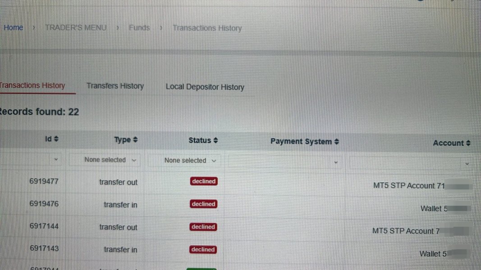The image size is (481, 270).
Task: Open Type filter 'None selected' dropdown
Action: (x=105, y=160)
